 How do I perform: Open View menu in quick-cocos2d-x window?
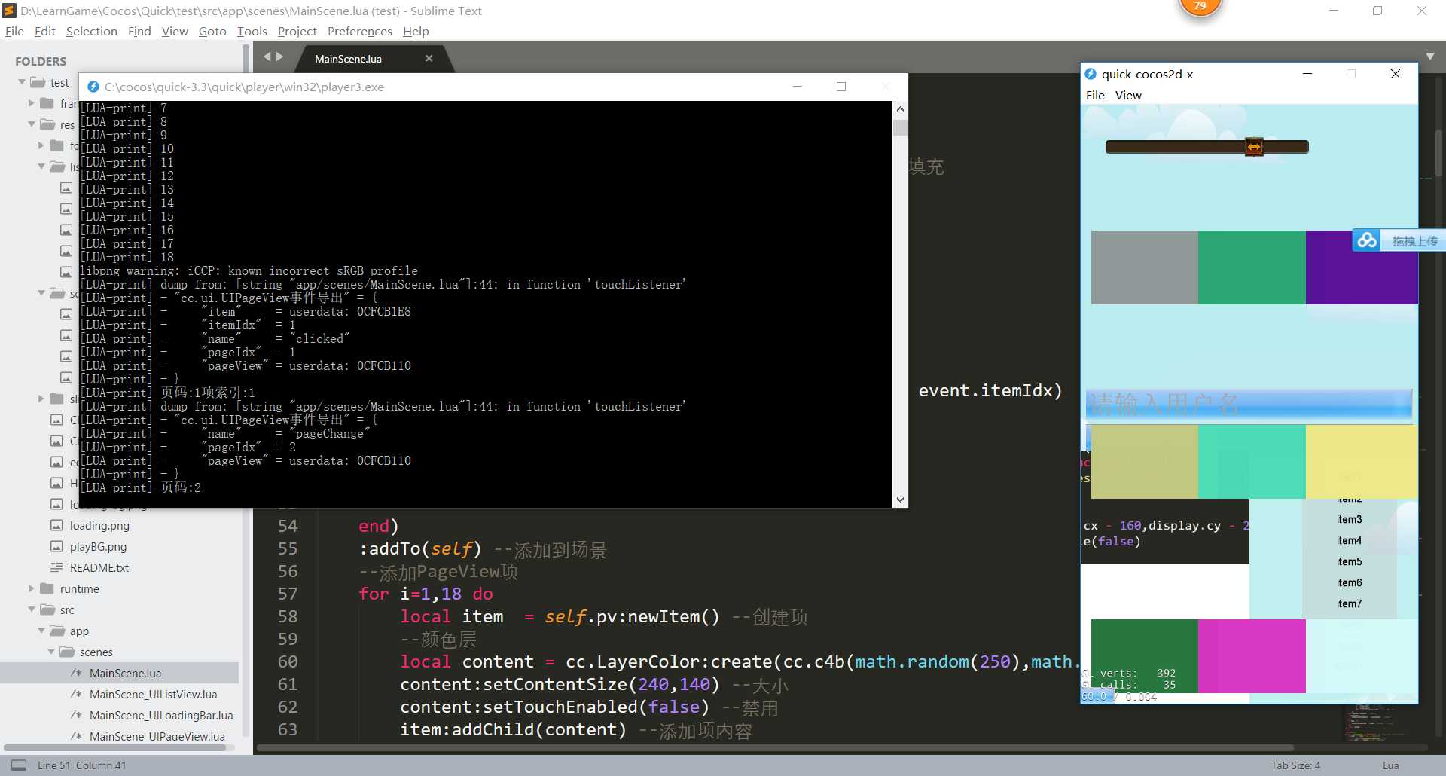click(x=1128, y=95)
